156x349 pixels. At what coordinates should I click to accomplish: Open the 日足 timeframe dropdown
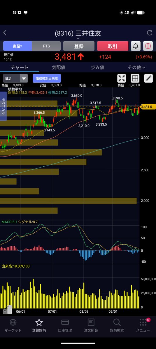[15, 78]
